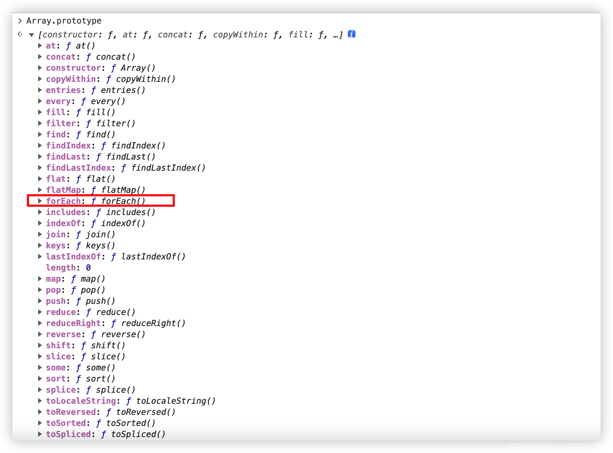The height and width of the screenshot is (453, 613).
Task: Expand the includes property
Action: (x=40, y=212)
